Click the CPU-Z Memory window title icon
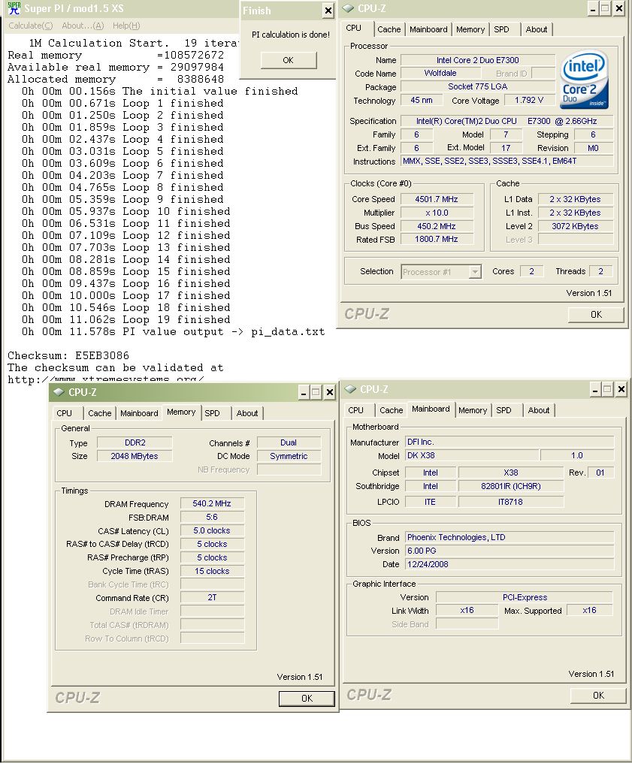632x764 pixels. [x=59, y=391]
